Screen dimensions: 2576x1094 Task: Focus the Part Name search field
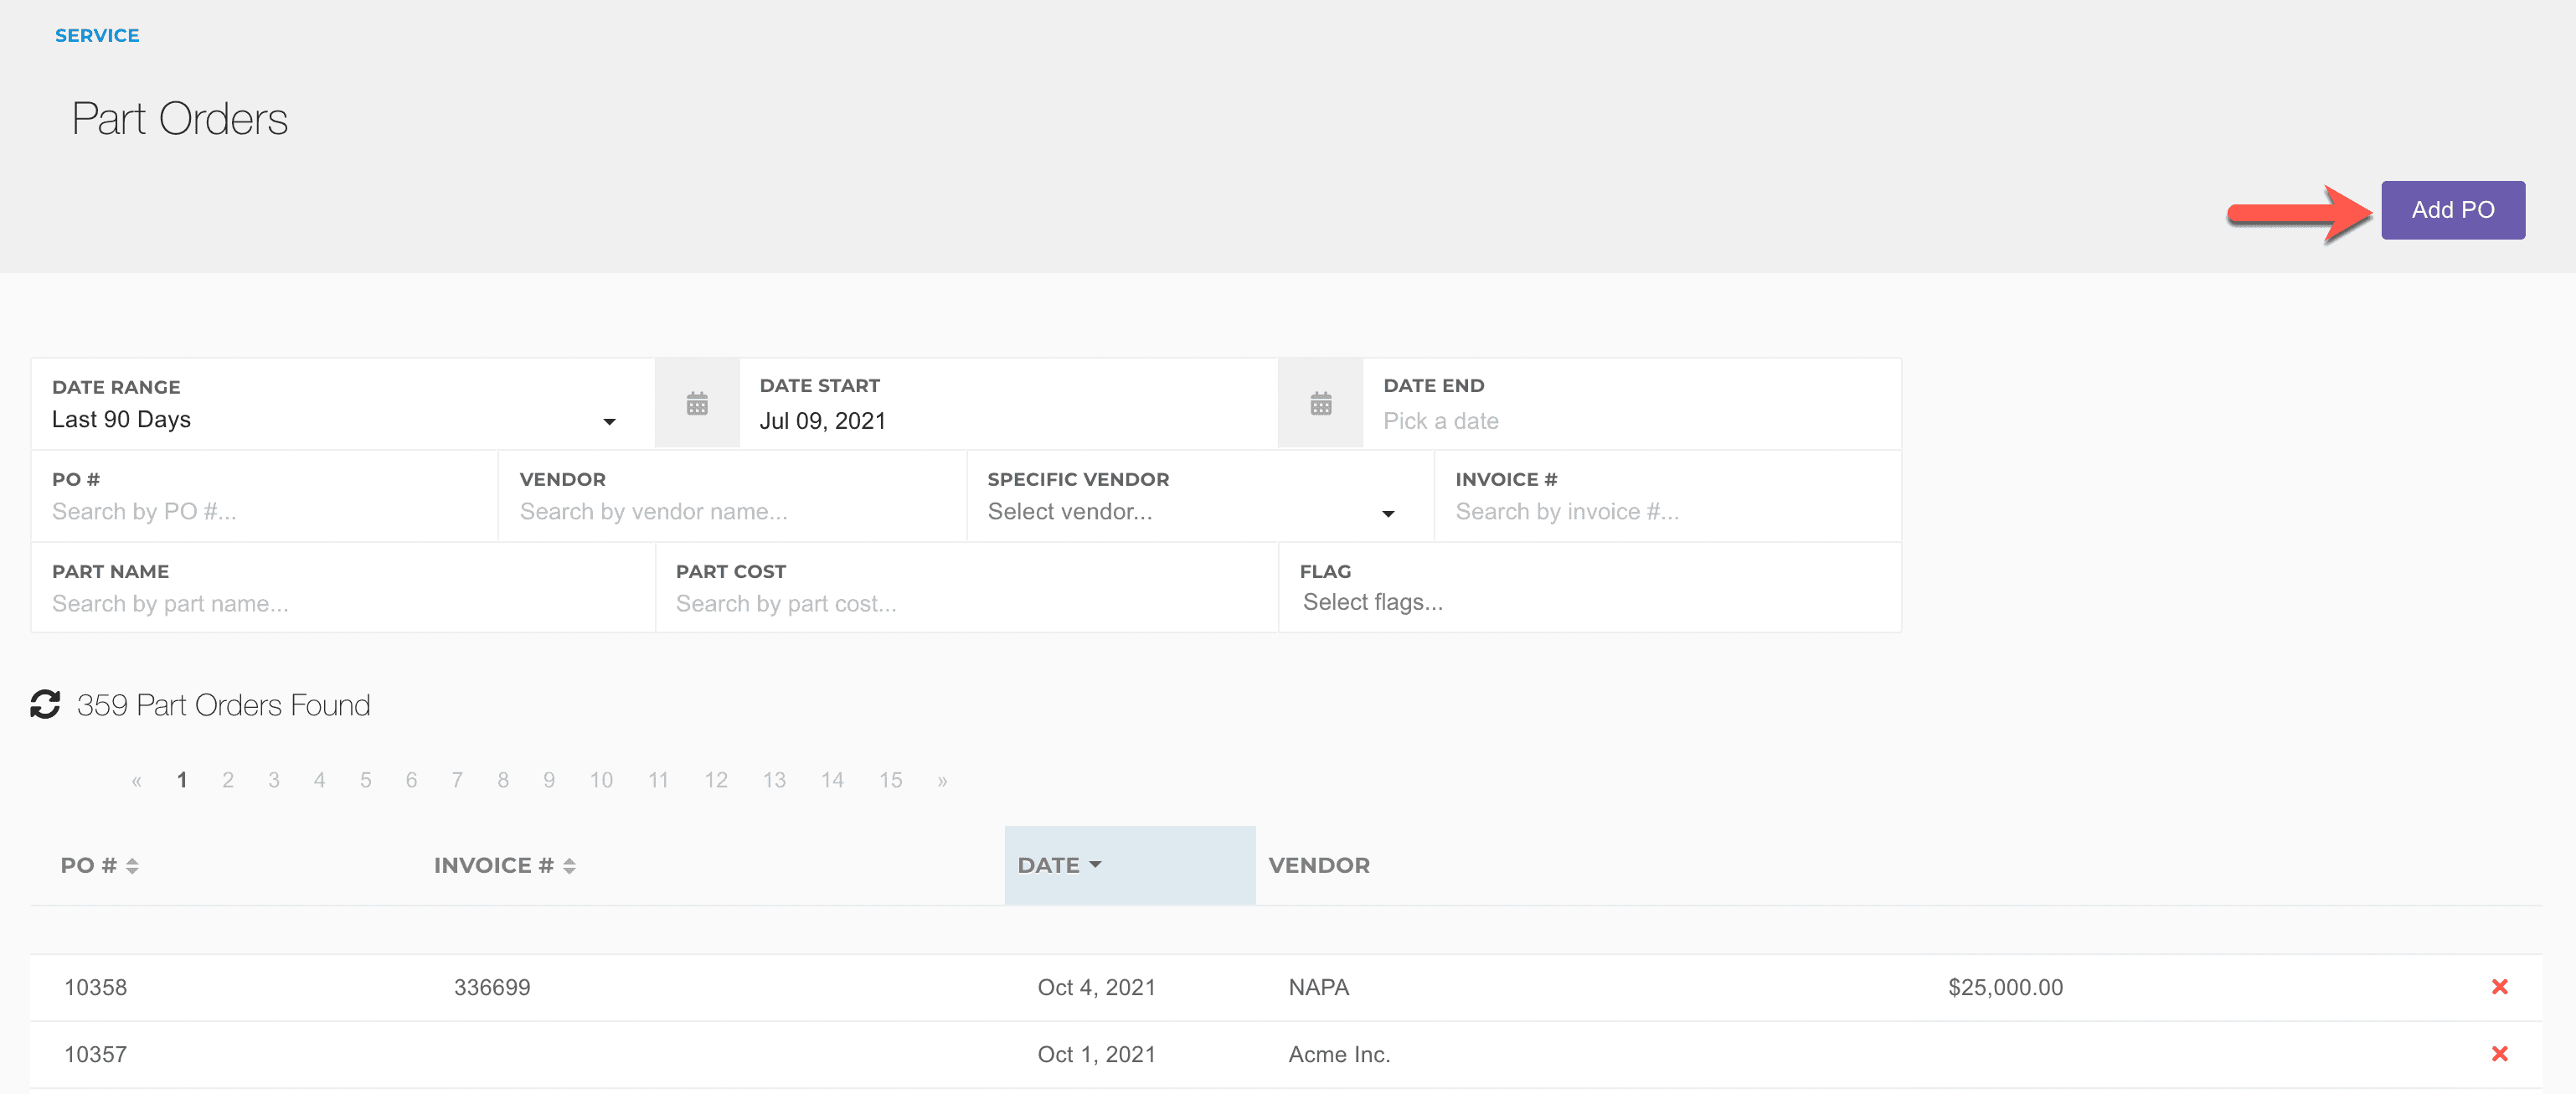tap(340, 604)
